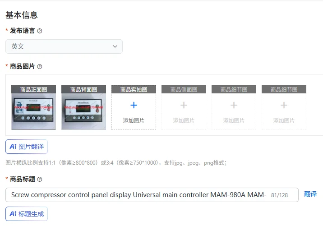This screenshot has width=323, height=226.
Task: Add image in the 商品侧面图 slot
Action: click(x=184, y=107)
